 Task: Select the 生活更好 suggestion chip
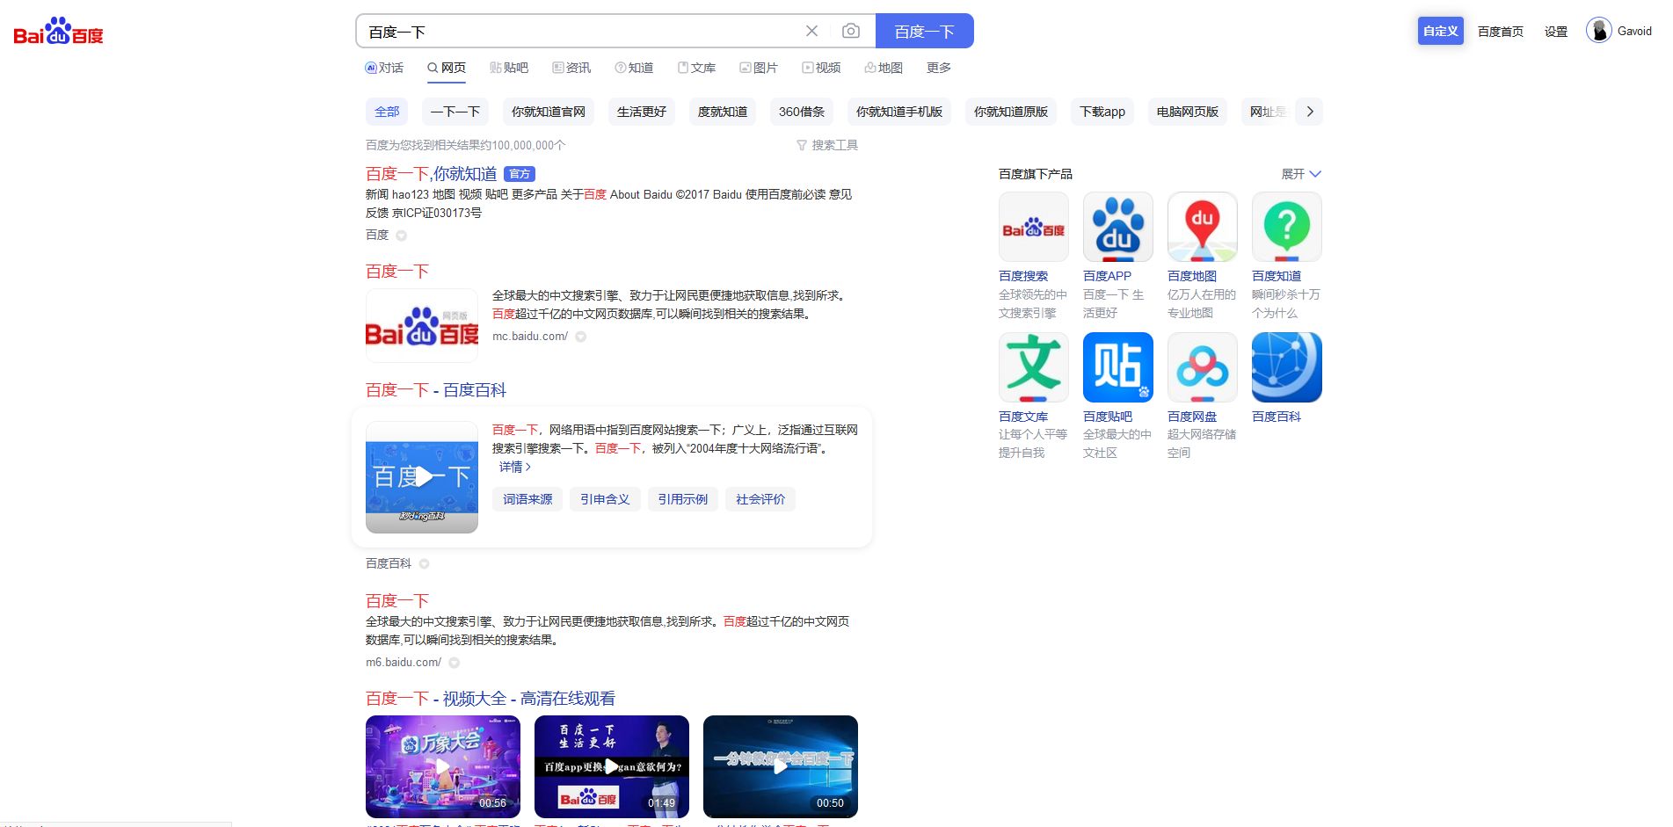[642, 112]
